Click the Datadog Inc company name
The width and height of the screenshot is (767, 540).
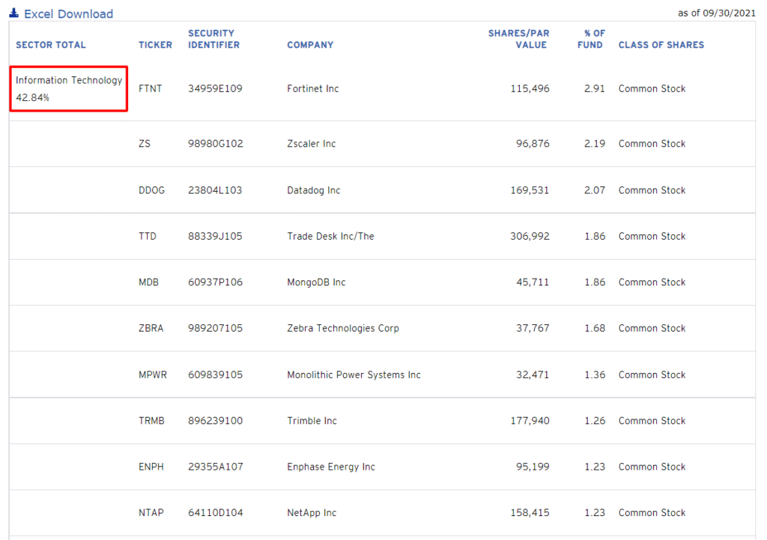pyautogui.click(x=313, y=190)
